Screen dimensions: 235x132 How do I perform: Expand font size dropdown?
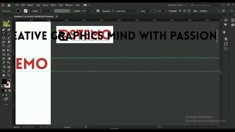click(x=166, y=11)
